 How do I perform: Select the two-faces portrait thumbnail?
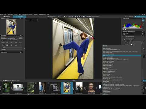pos(55,88)
